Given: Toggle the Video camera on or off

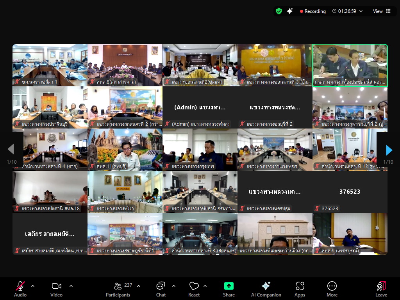Looking at the screenshot, I should tap(57, 289).
